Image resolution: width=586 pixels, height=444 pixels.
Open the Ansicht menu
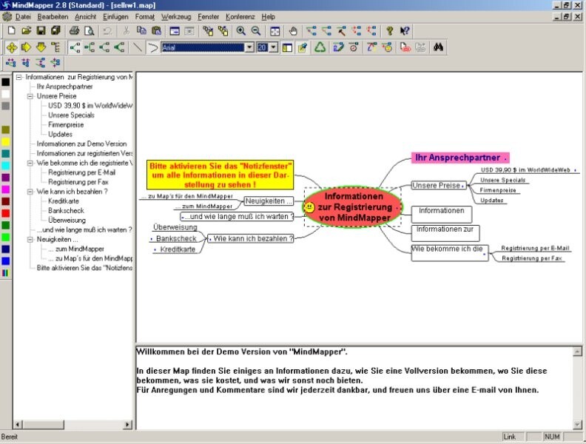click(x=85, y=17)
